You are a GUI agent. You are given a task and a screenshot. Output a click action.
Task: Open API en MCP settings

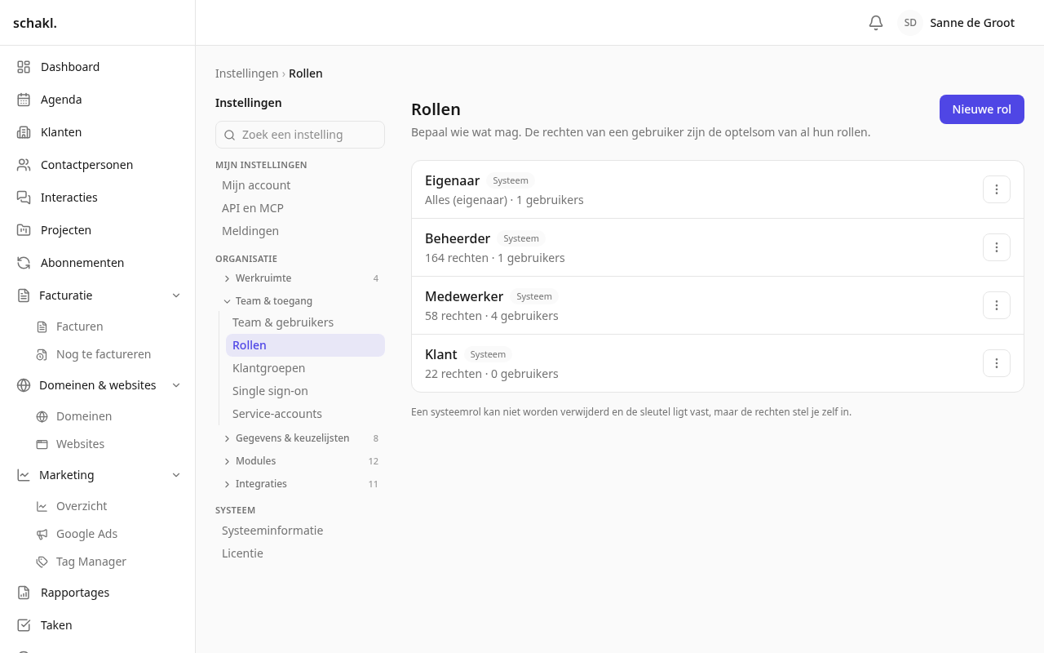pos(300,208)
